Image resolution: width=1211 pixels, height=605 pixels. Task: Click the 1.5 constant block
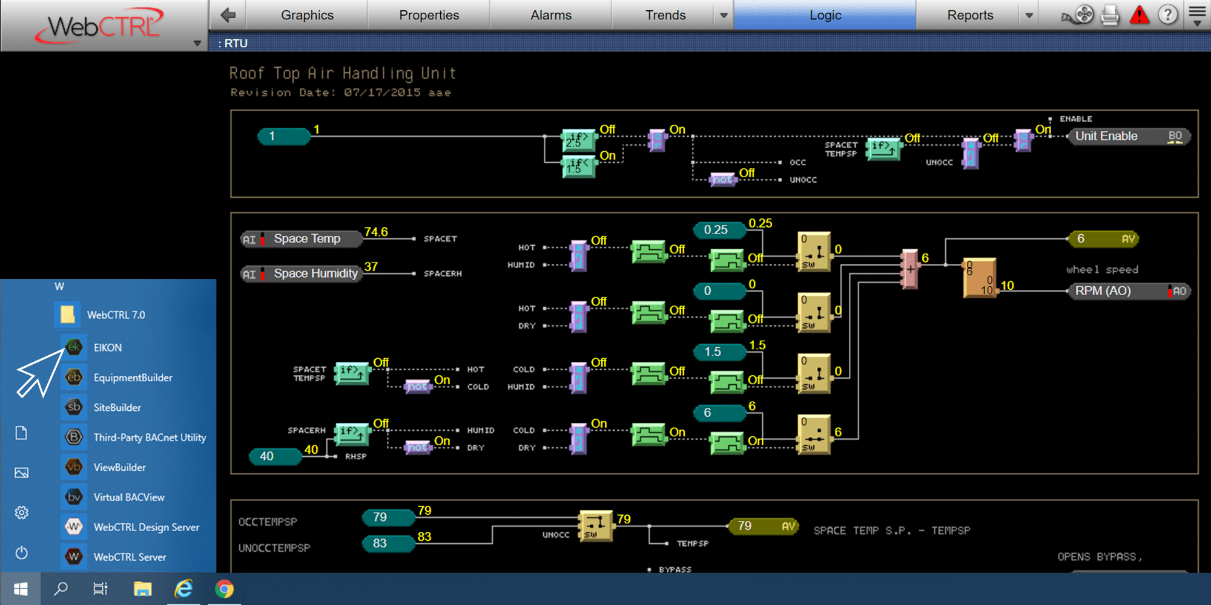click(720, 352)
